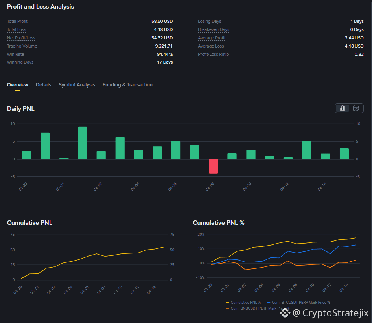Open the Details tab
This screenshot has width=372, height=323.
pos(43,85)
